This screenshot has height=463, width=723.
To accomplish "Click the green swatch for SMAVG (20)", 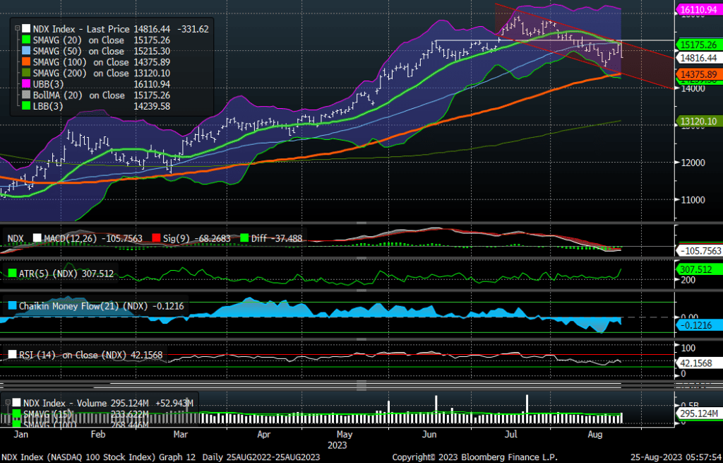I will 26,40.
